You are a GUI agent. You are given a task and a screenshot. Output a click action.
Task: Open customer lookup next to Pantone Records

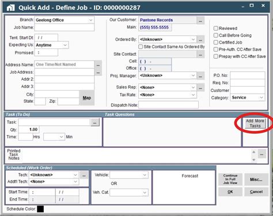200,20
